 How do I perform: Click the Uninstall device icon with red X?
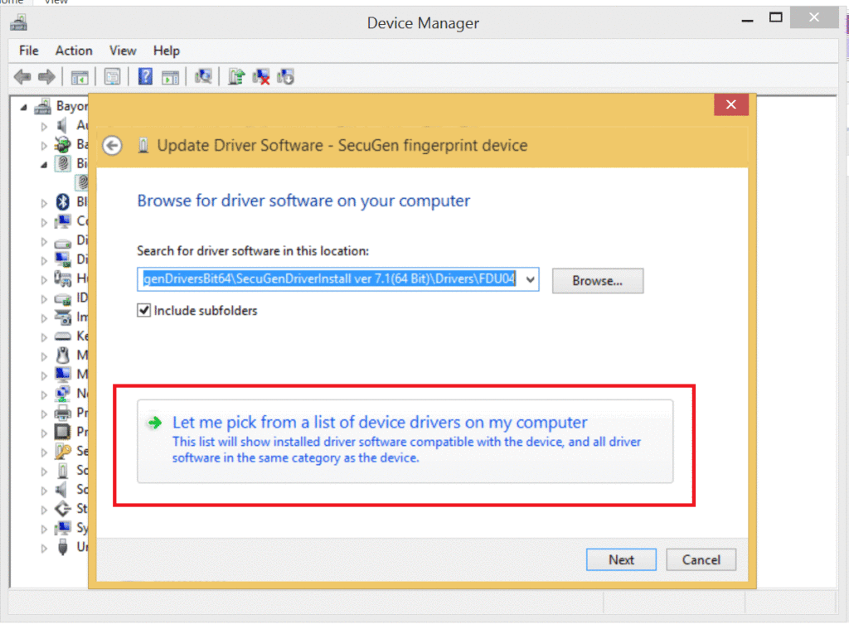261,77
